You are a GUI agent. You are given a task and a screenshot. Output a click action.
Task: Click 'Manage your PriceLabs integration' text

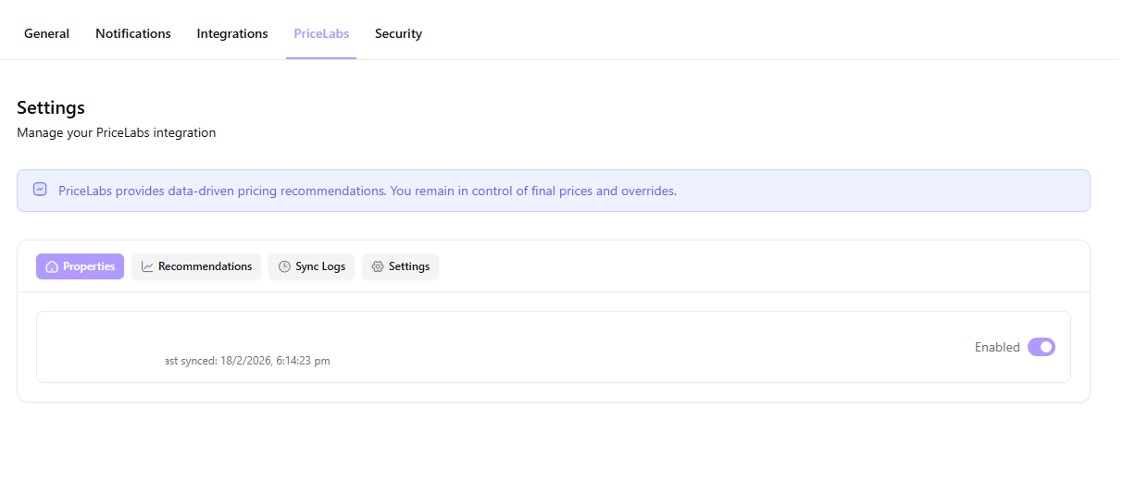tap(117, 132)
